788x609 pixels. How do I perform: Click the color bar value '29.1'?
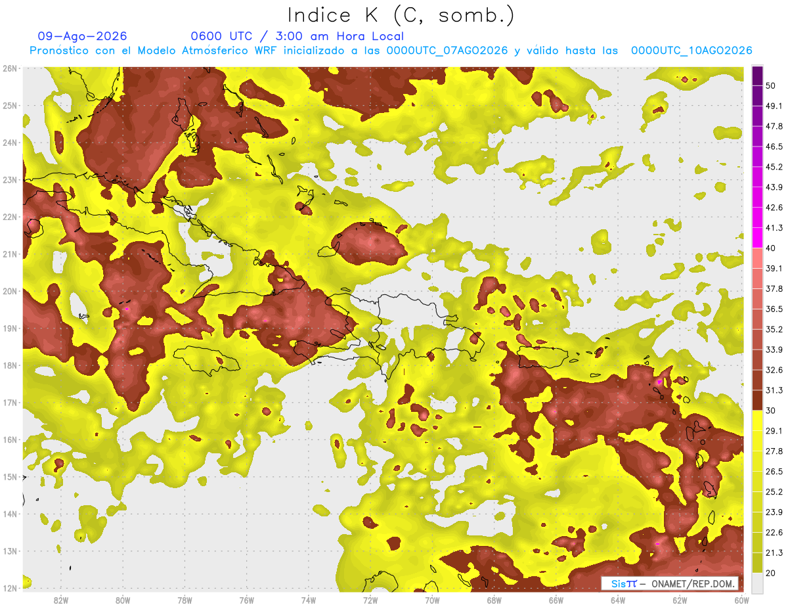(x=774, y=431)
